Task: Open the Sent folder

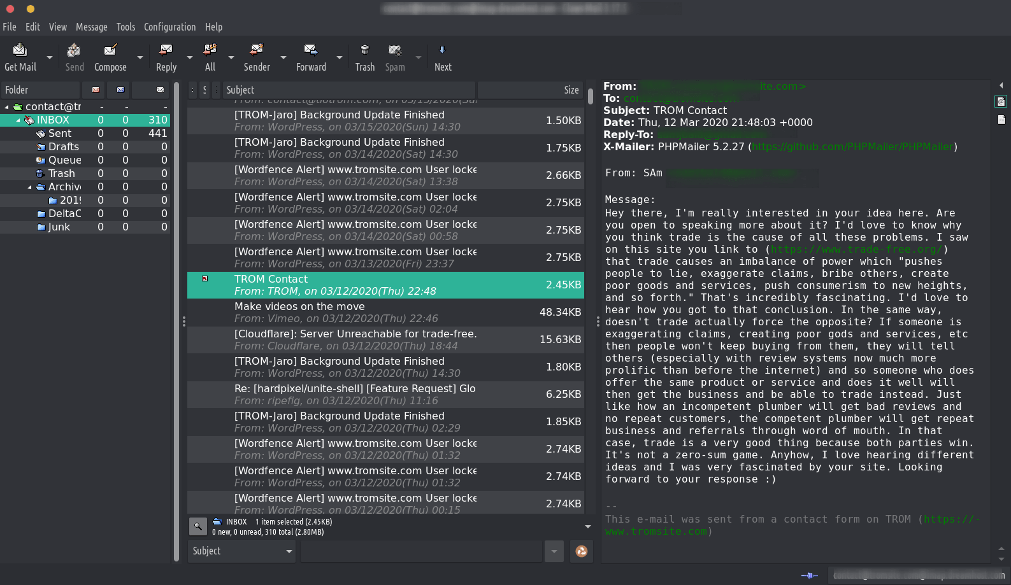Action: [x=60, y=134]
